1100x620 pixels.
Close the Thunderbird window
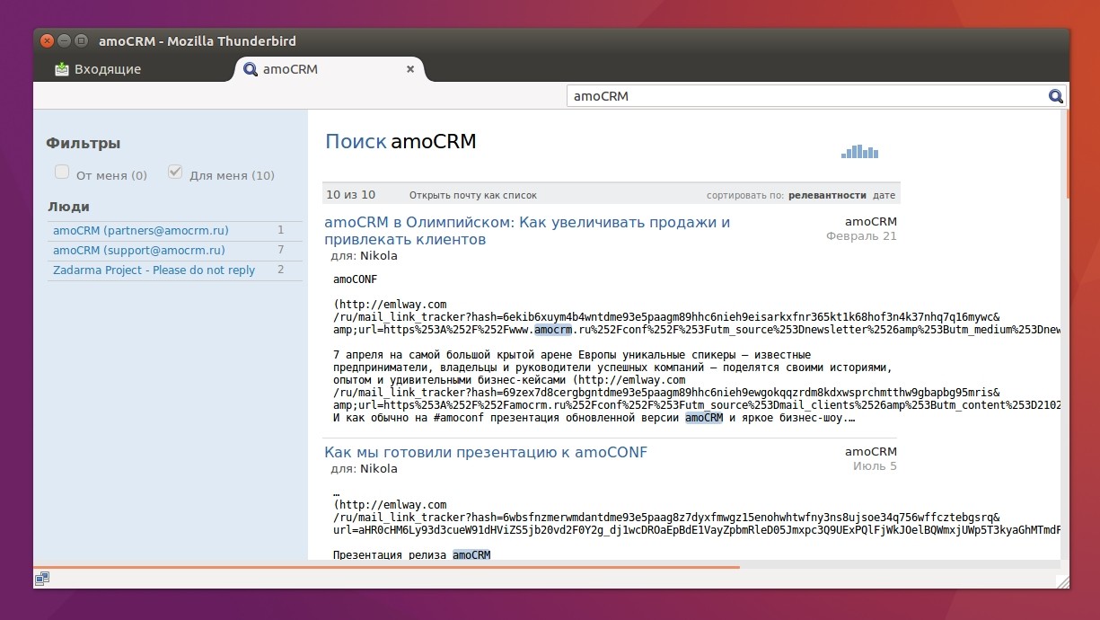coord(48,40)
